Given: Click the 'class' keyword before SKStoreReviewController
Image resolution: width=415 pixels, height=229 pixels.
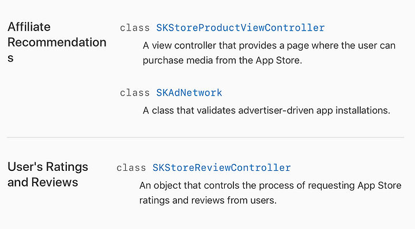Looking at the screenshot, I should point(131,167).
